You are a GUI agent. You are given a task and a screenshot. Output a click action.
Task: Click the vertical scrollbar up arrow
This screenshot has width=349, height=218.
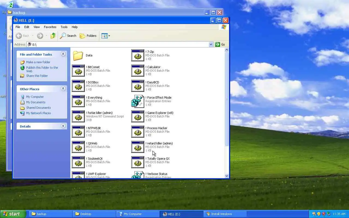click(x=227, y=50)
